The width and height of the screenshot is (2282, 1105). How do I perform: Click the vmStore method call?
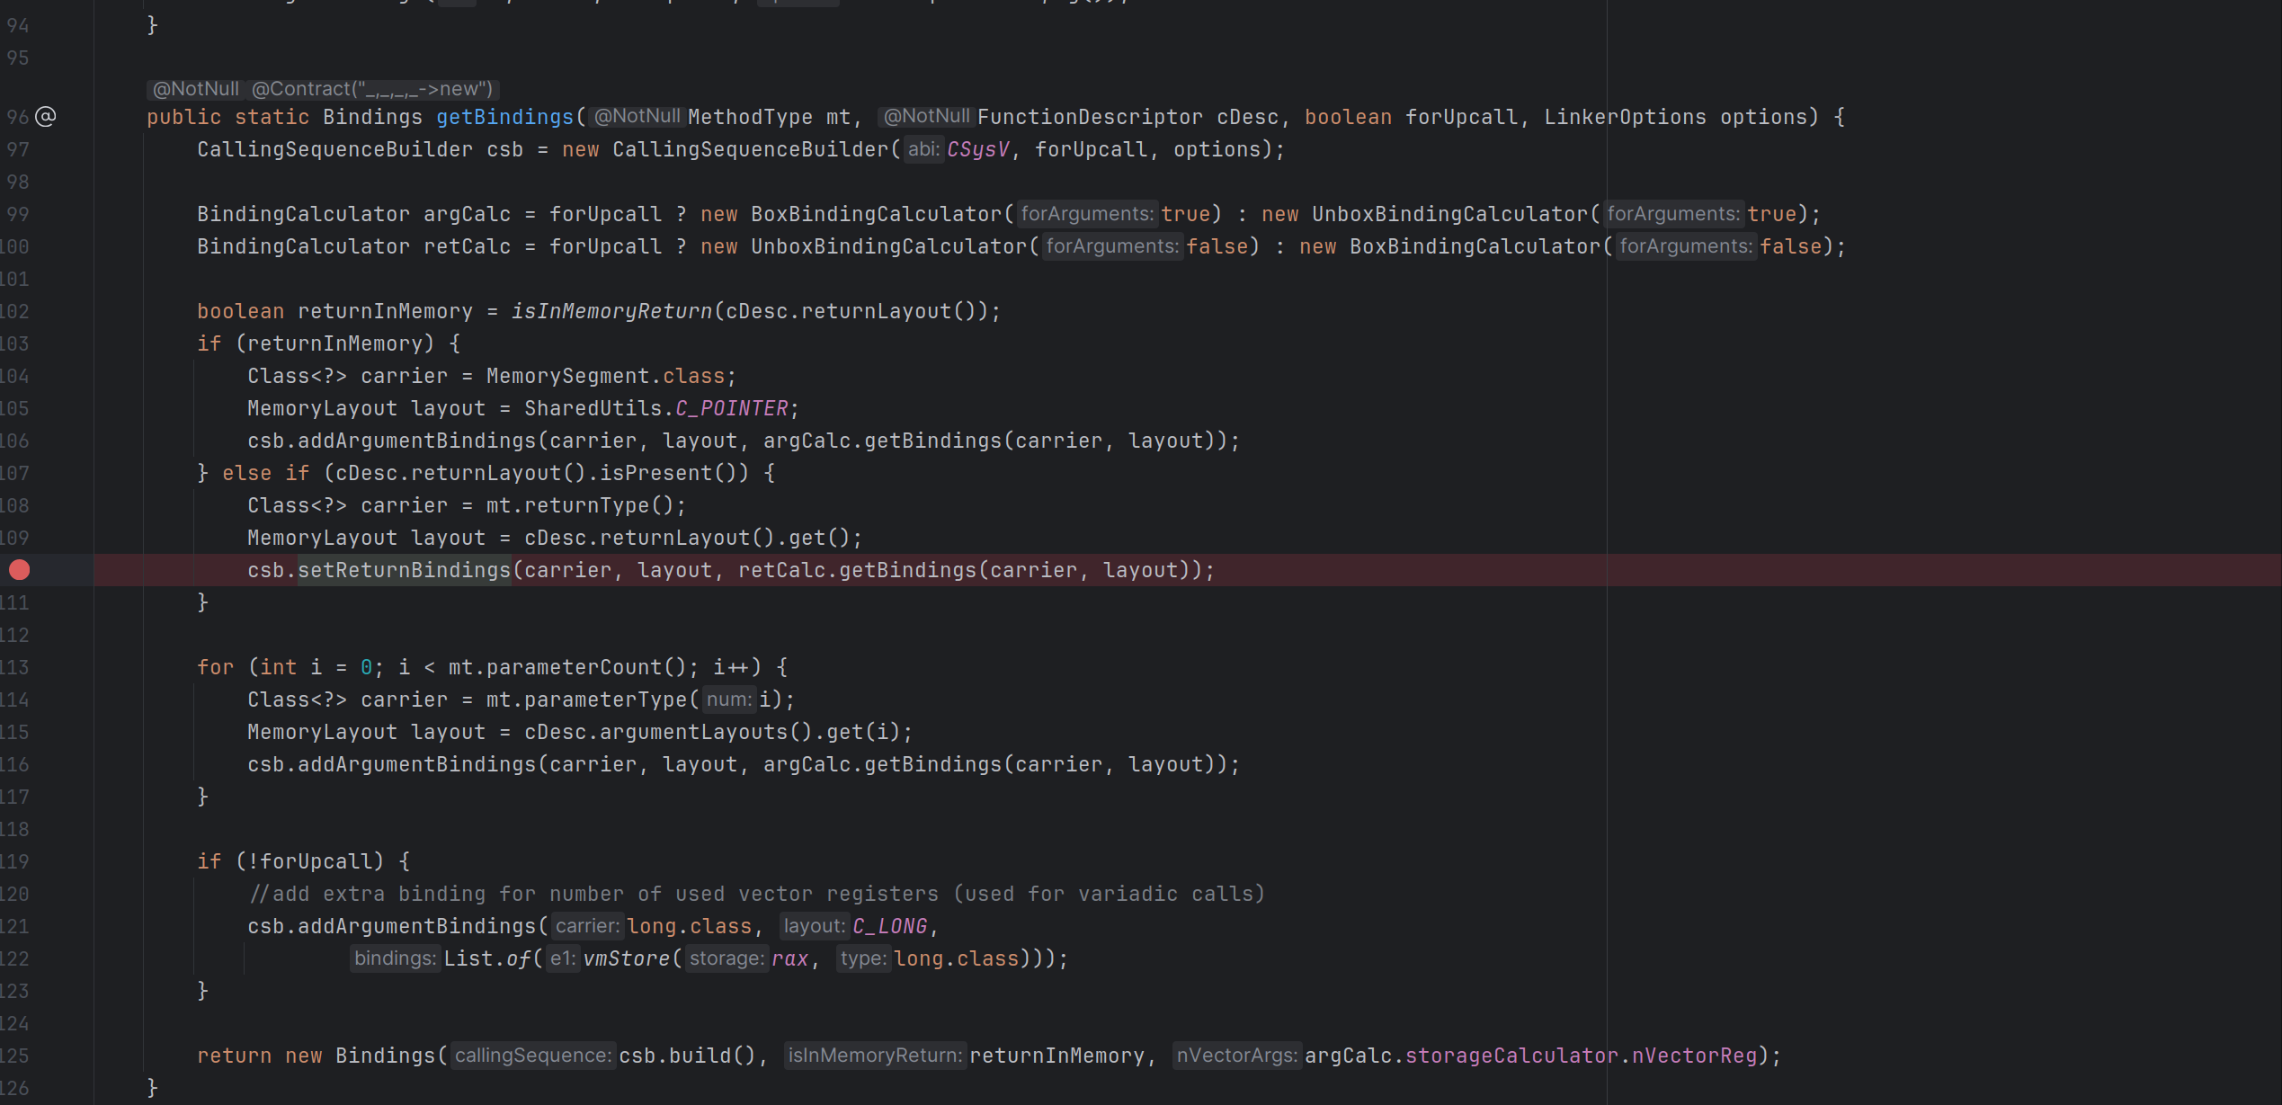(627, 958)
